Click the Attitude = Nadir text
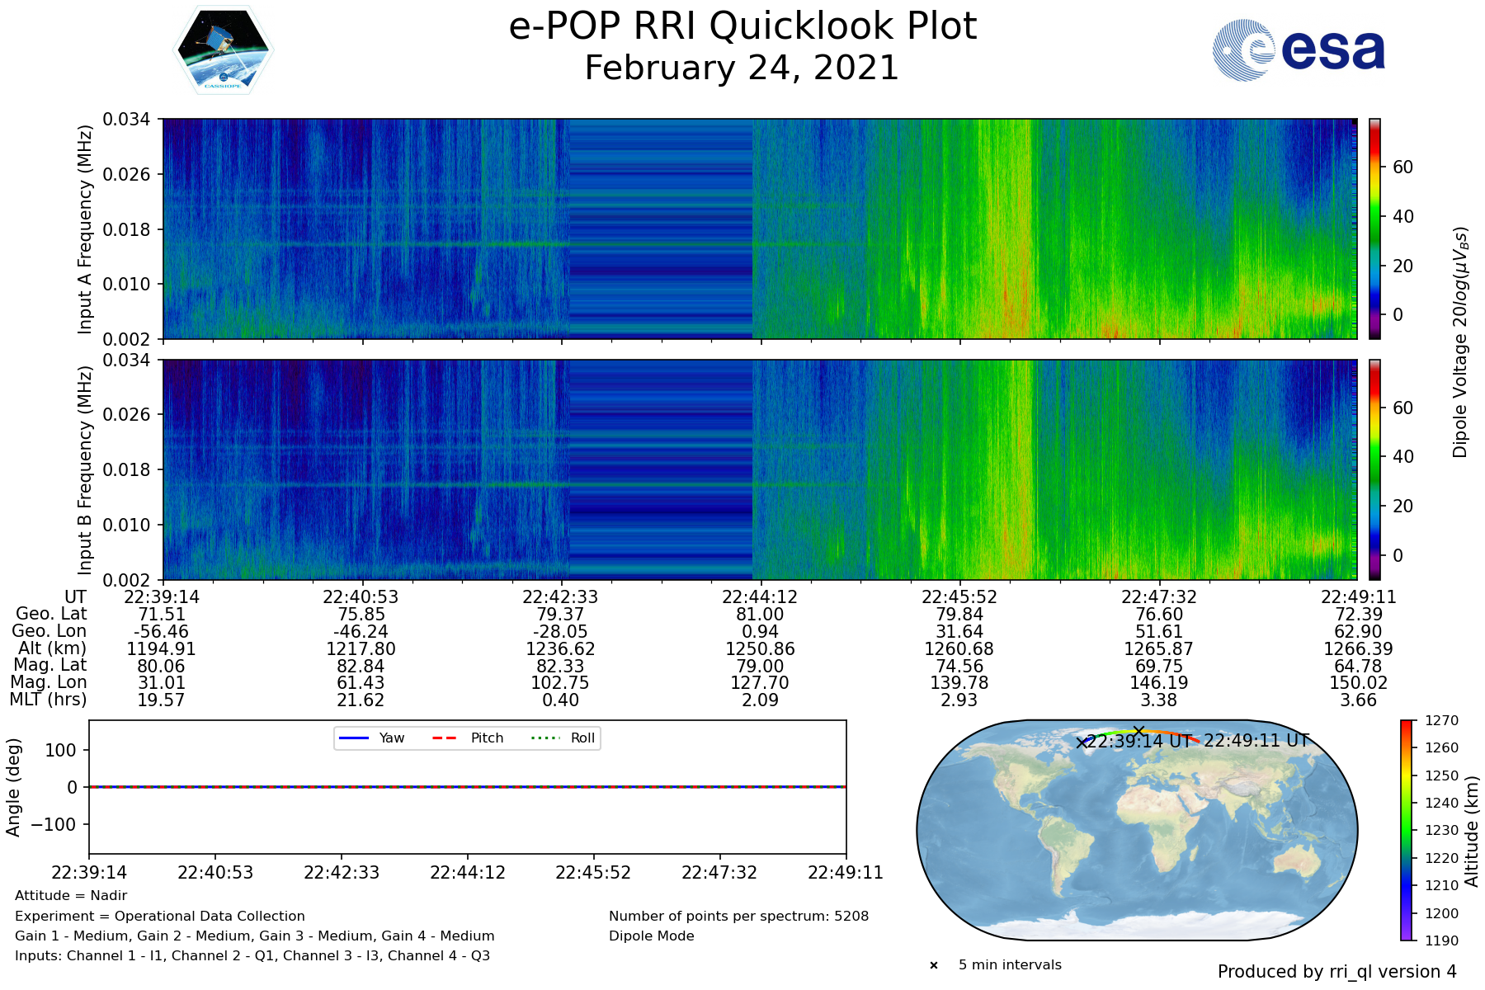This screenshot has width=1485, height=990. (71, 895)
